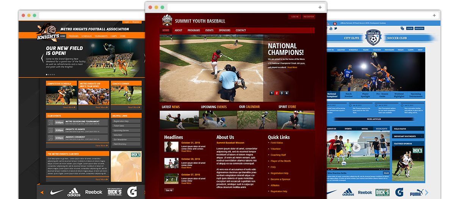Click More Articles button on soccer site
The image size is (459, 199).
[x=375, y=119]
